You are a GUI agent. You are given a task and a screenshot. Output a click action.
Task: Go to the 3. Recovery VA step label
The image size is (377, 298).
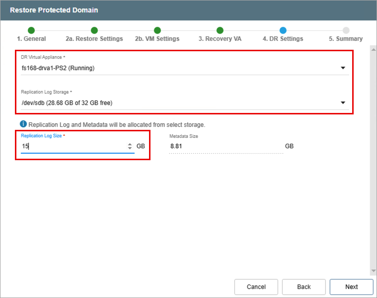point(220,39)
